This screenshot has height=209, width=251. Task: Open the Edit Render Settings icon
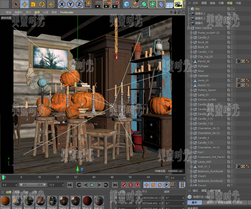(115, 4)
